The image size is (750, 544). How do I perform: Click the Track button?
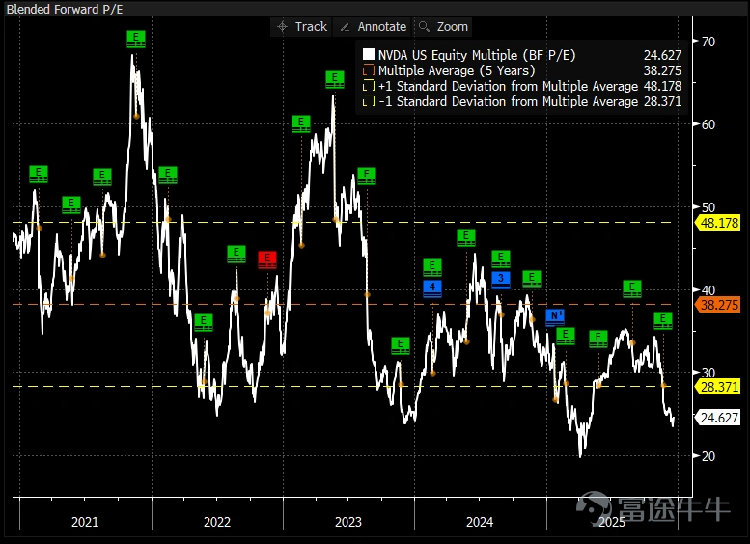(x=301, y=27)
